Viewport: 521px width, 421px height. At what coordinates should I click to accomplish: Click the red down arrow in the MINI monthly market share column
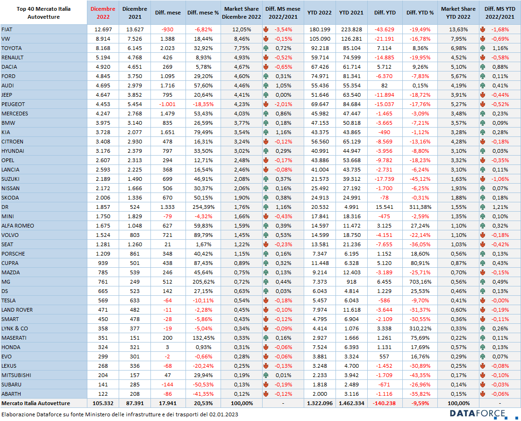(x=266, y=216)
